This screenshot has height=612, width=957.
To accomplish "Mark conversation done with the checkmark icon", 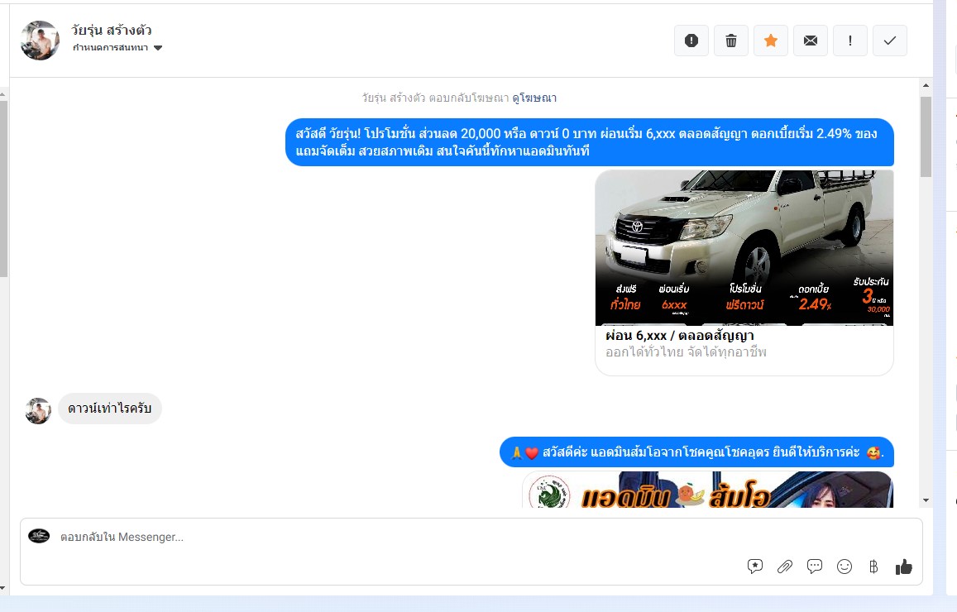I will (x=890, y=41).
